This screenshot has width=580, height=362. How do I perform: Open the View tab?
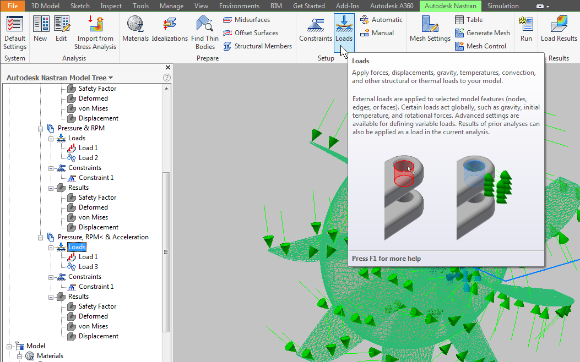[201, 6]
